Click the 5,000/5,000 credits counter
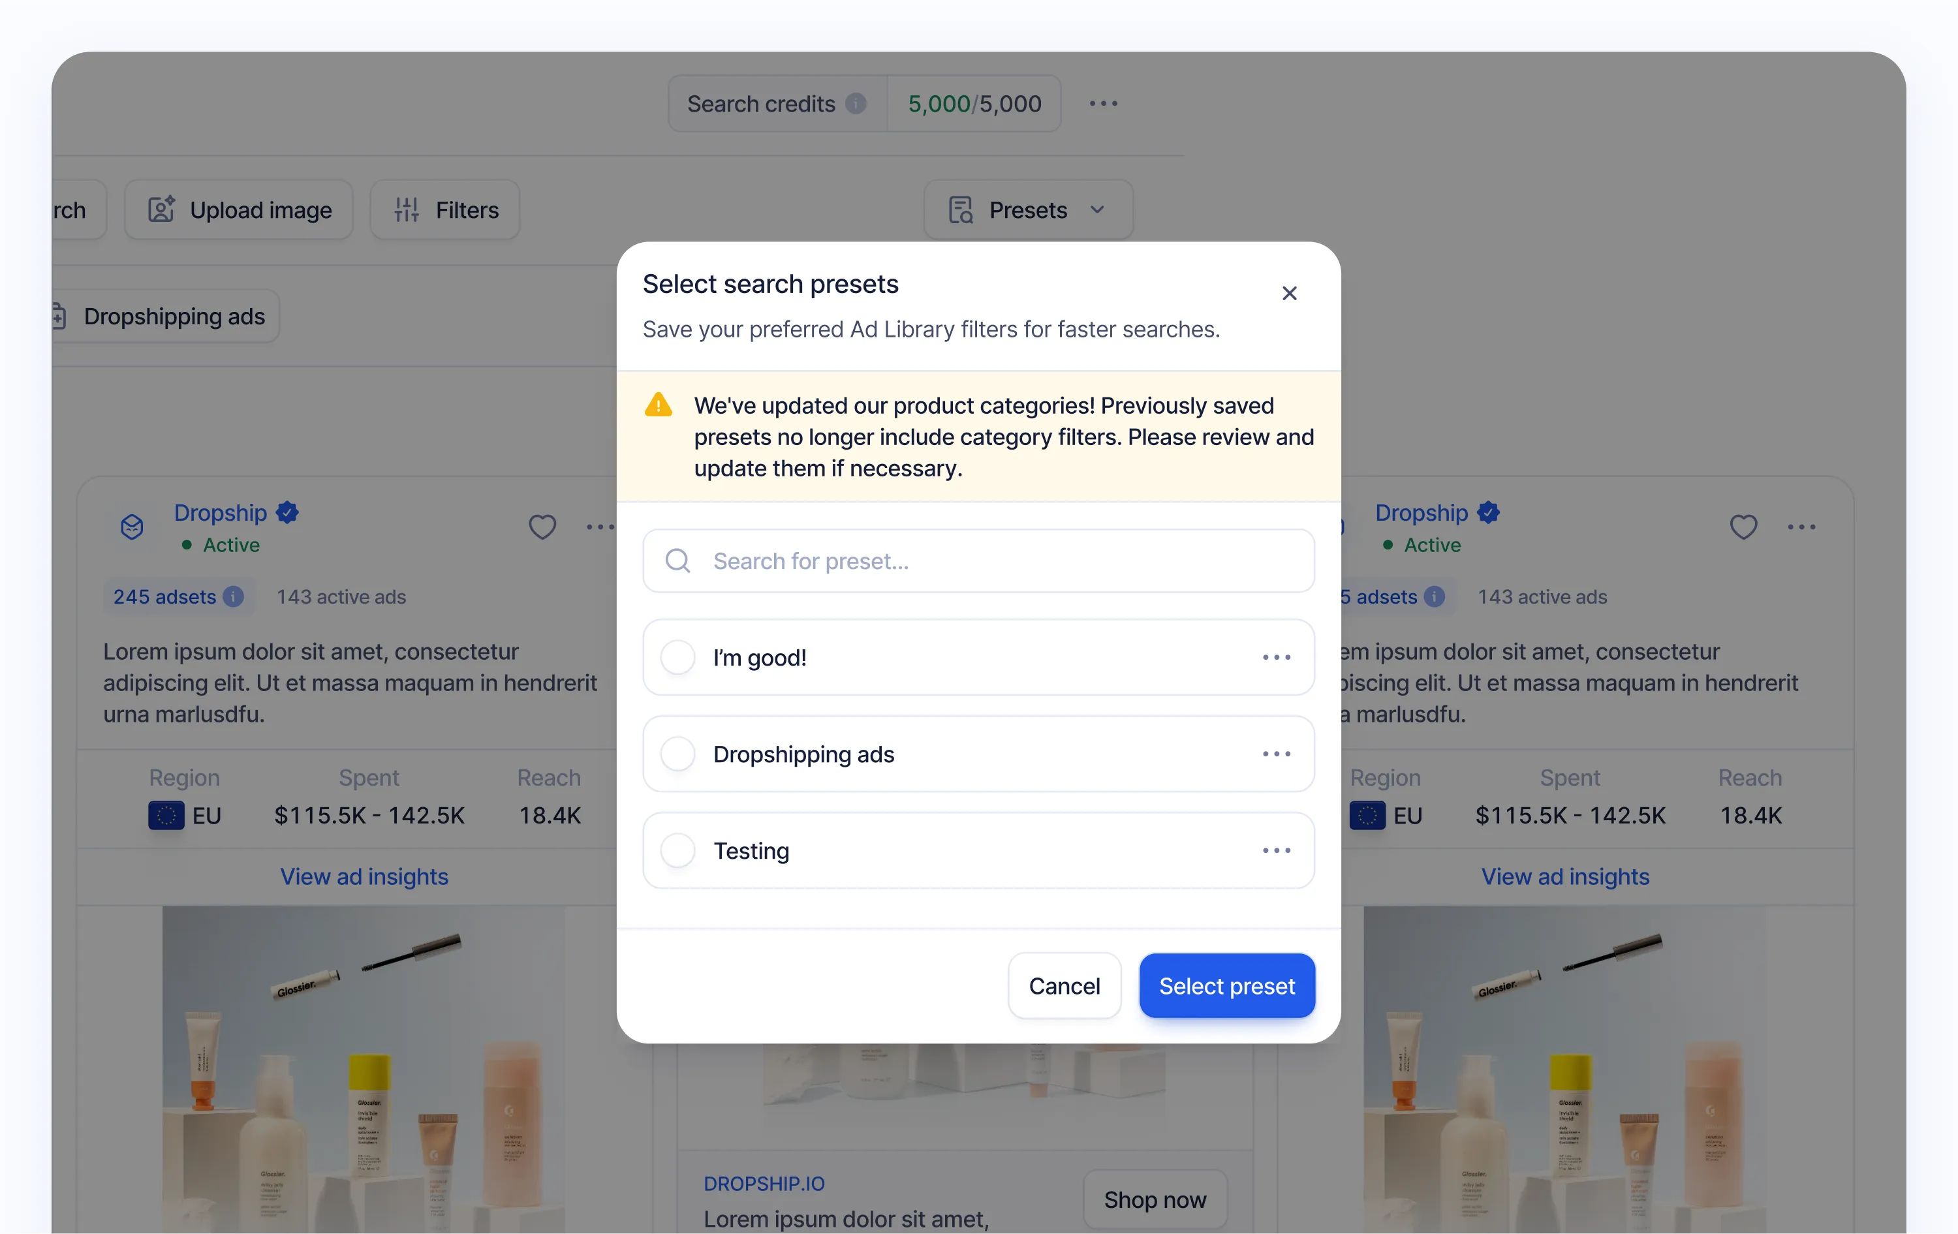Screen dimensions: 1958x1234 [x=974, y=103]
